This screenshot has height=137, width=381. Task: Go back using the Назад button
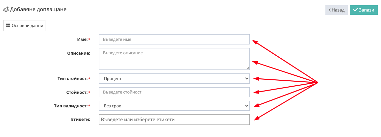tap(336, 10)
